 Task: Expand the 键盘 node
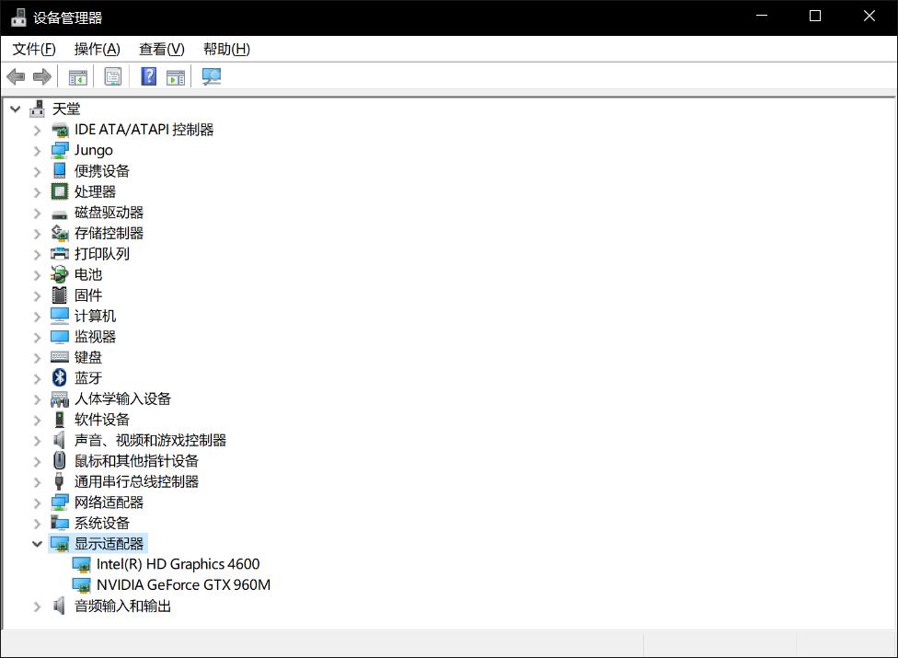(37, 358)
